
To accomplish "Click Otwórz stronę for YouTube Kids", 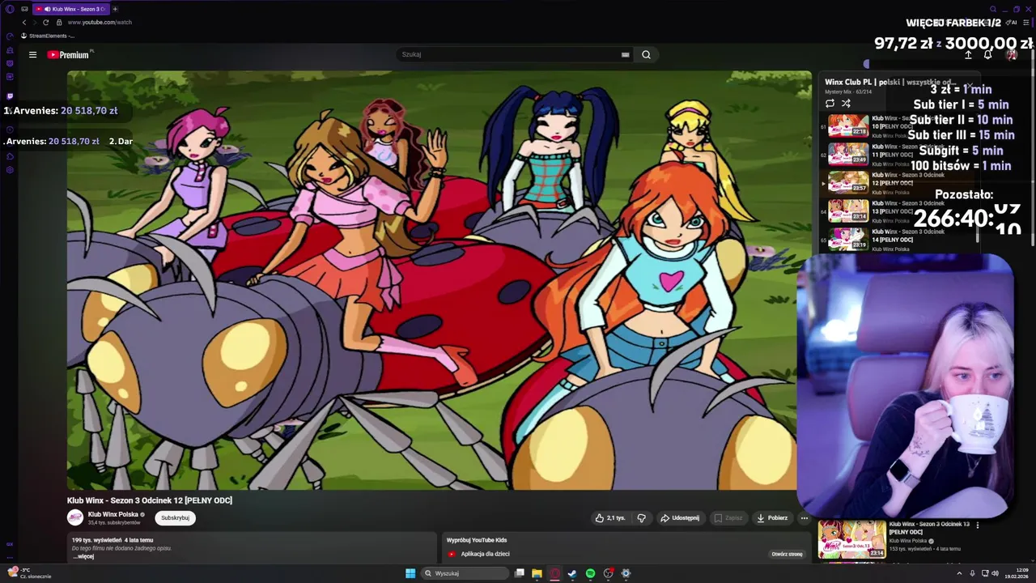I will 787,554.
